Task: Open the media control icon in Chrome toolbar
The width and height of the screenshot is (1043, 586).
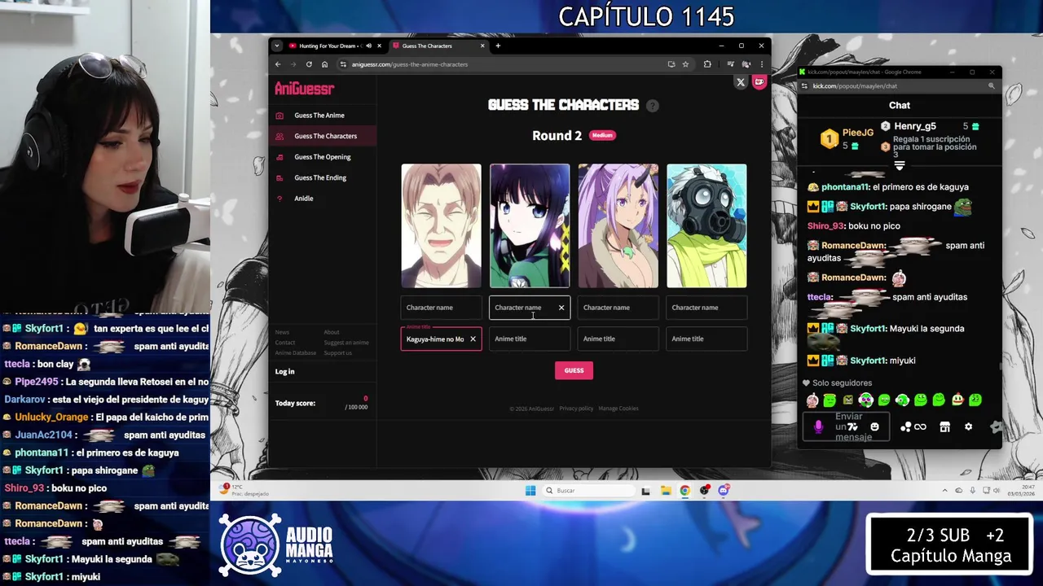Action: pyautogui.click(x=730, y=64)
